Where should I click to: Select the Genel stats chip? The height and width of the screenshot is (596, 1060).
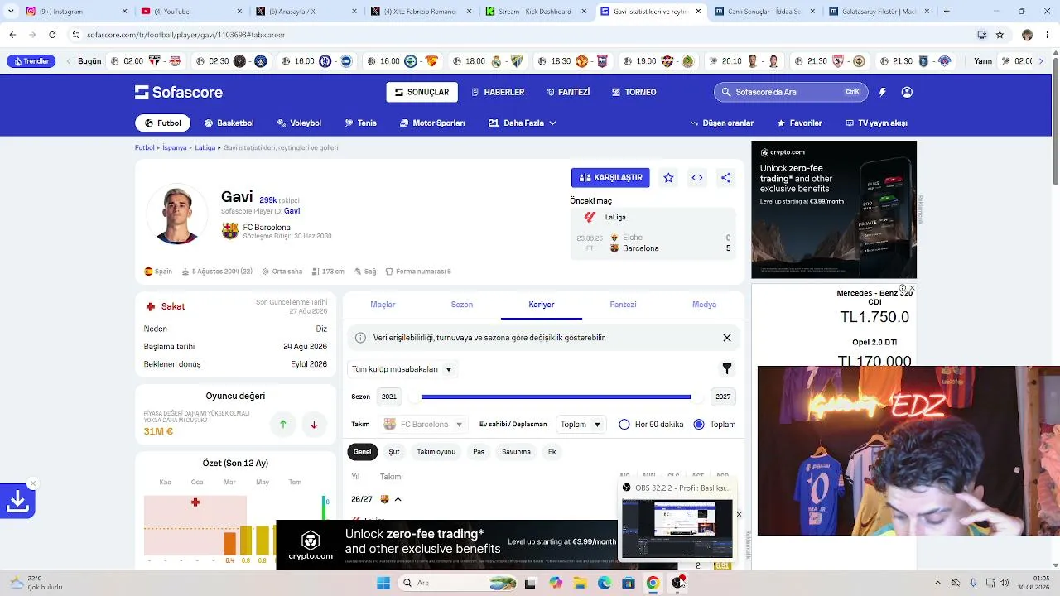pos(363,452)
